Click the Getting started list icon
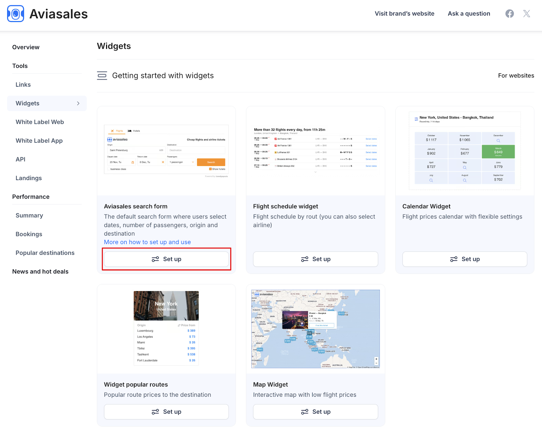Screen dimensions: 542x435 102,75
